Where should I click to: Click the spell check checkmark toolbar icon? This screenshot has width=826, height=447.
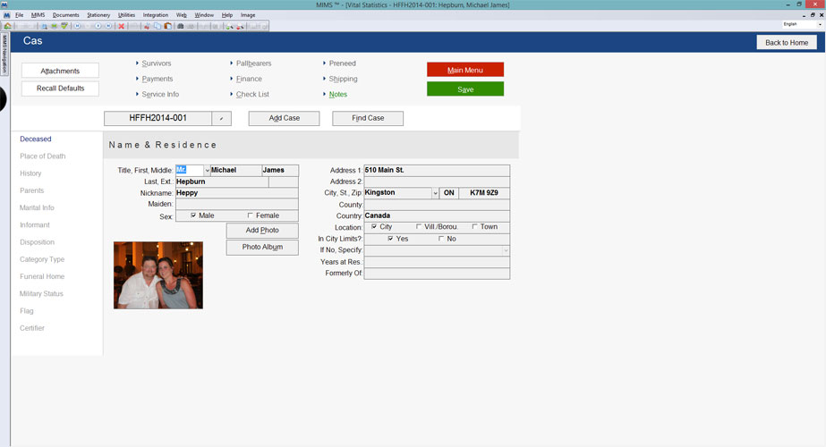pos(64,26)
